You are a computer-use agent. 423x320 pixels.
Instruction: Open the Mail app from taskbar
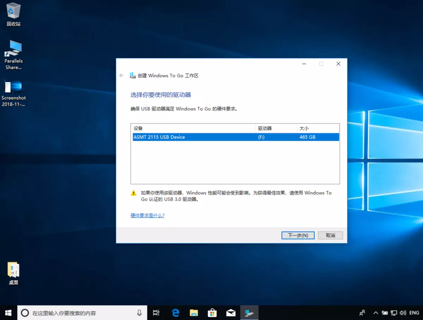tap(231, 313)
